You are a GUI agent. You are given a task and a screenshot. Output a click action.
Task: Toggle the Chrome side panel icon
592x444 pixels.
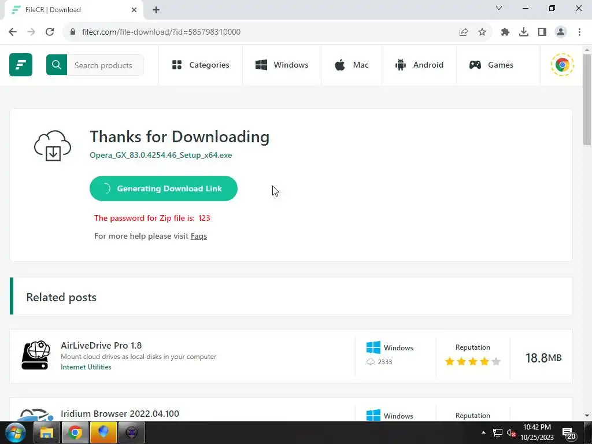[x=542, y=32]
